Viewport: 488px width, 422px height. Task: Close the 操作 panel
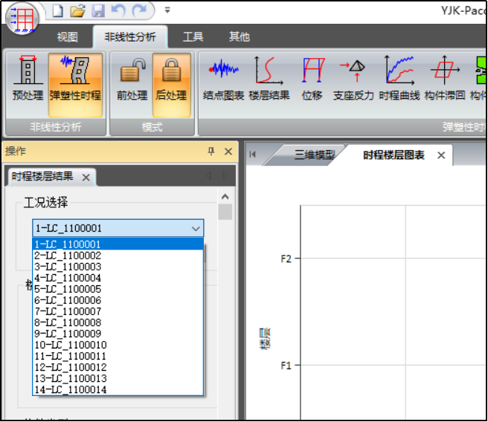[228, 152]
